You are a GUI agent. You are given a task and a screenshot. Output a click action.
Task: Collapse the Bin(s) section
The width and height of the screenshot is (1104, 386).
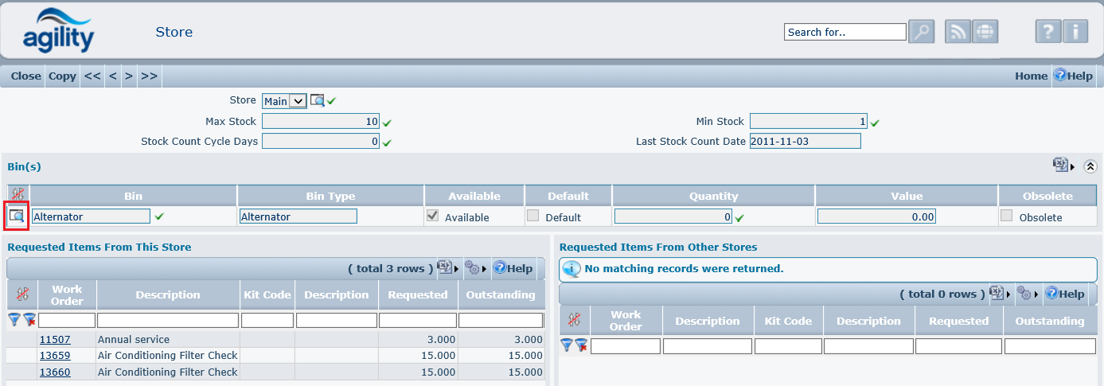pos(1090,166)
